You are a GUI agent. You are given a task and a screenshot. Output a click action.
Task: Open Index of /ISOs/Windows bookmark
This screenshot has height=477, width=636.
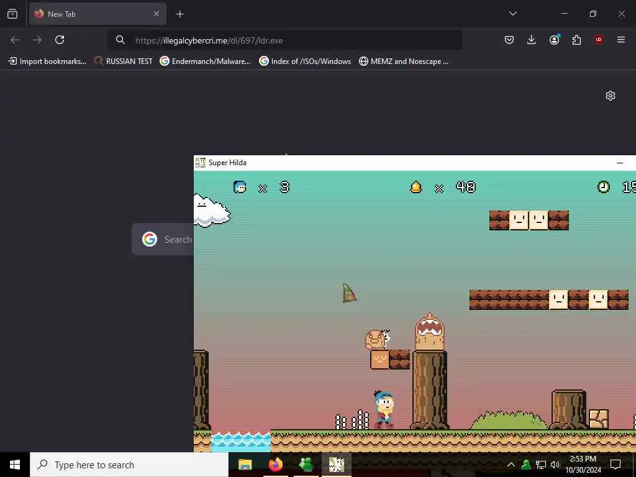click(x=305, y=61)
